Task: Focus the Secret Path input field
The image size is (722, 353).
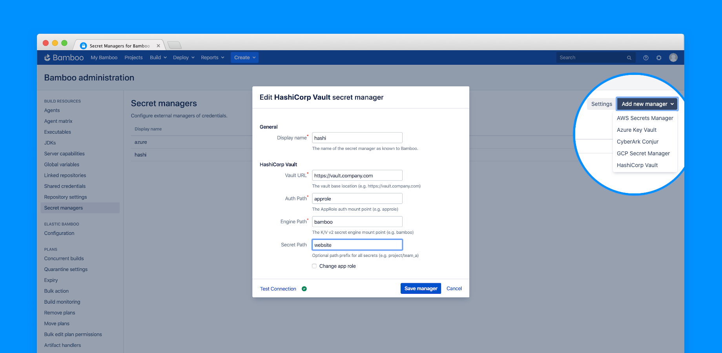Action: click(x=357, y=245)
